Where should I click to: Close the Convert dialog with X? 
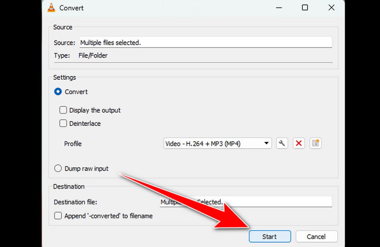[330, 8]
